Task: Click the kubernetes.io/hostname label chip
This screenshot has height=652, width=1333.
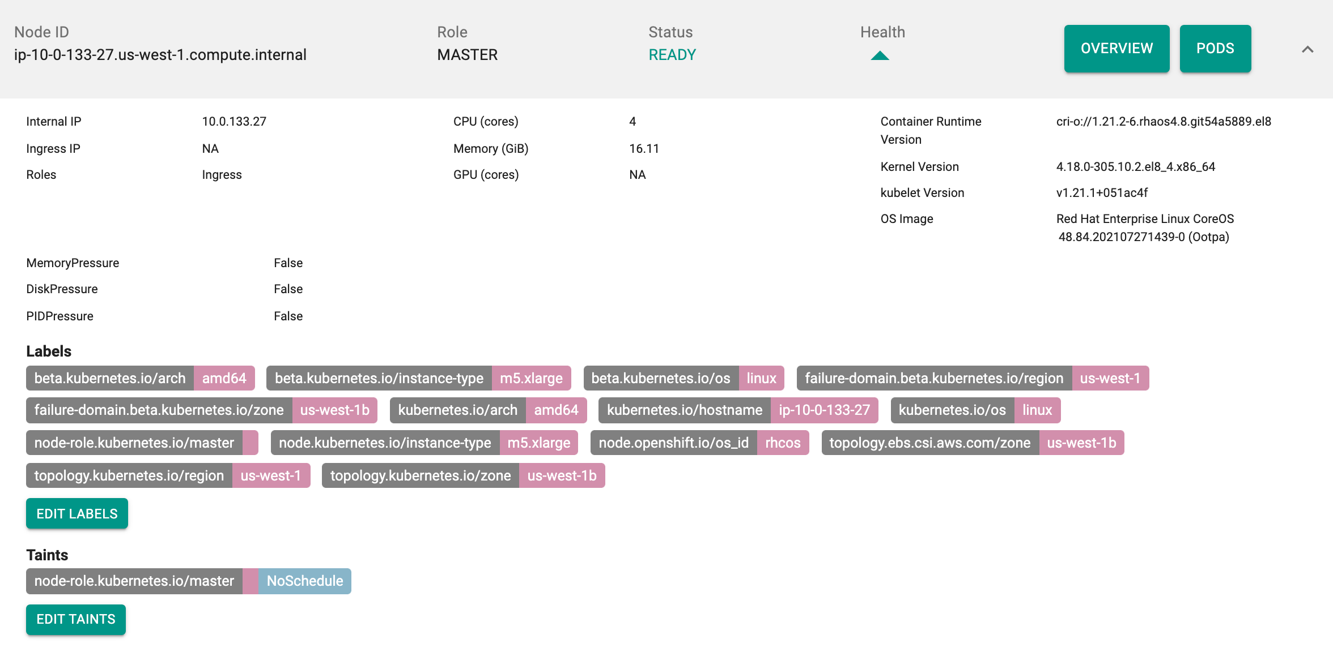Action: coord(738,410)
